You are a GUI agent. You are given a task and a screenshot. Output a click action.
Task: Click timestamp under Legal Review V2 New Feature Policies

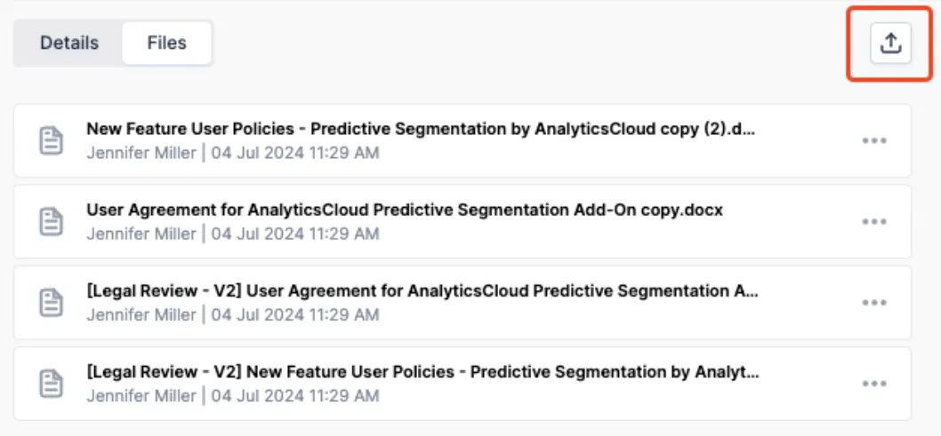coord(295,395)
